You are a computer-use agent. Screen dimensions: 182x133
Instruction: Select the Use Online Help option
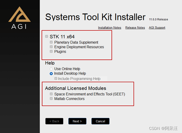[51, 69]
